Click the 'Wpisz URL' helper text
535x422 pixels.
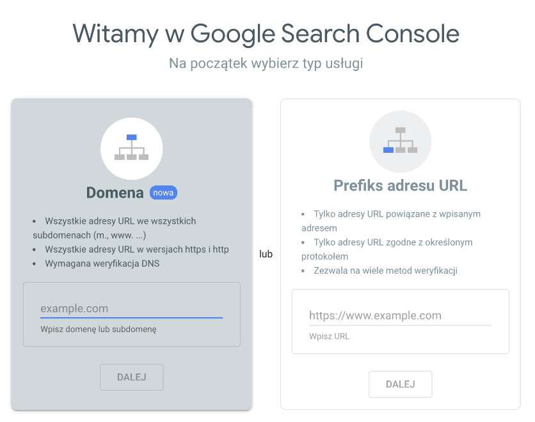click(x=329, y=336)
